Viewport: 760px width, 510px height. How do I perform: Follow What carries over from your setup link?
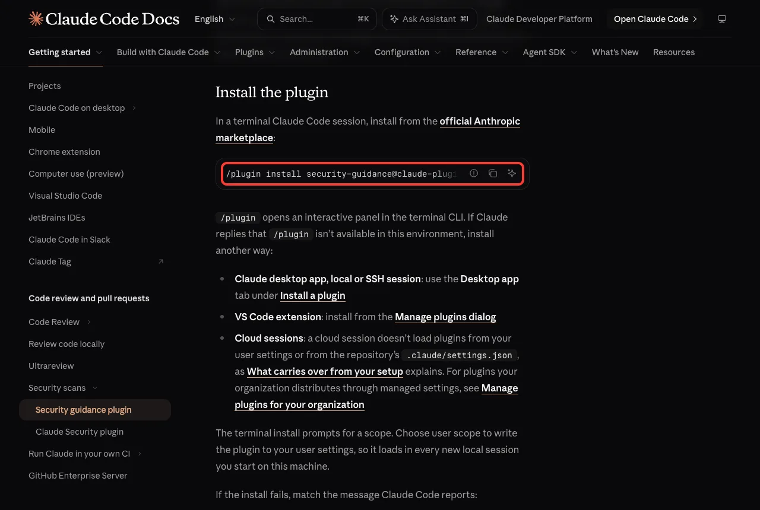pos(325,371)
